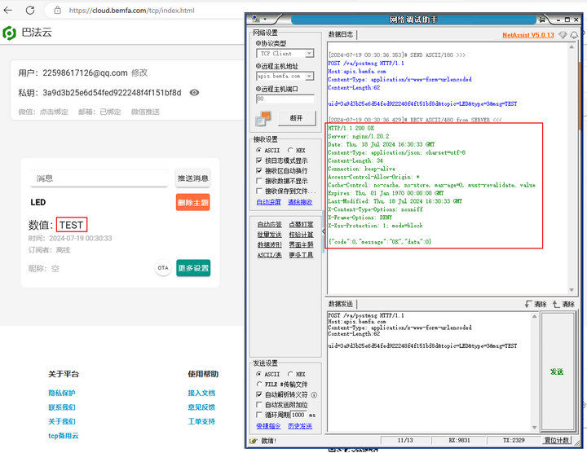Click the diamond icon beside NetAssist version
Viewport: 587px width, 453px height.
coord(562,35)
